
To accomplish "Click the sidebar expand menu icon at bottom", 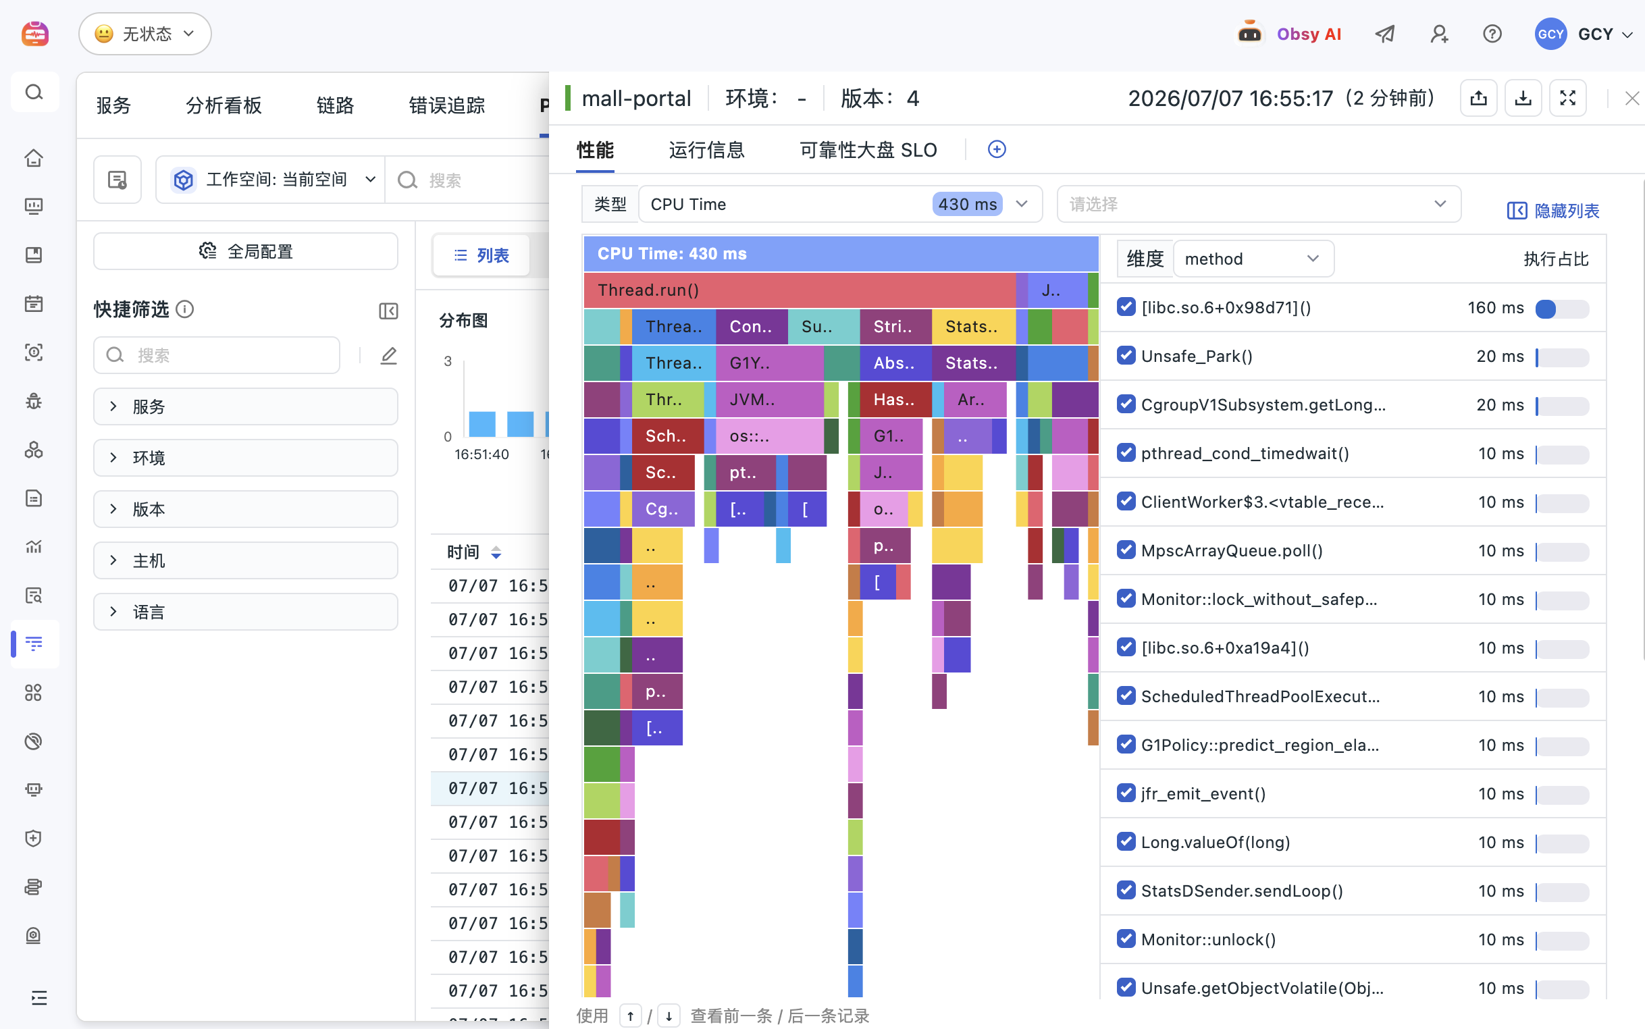I will point(38,998).
